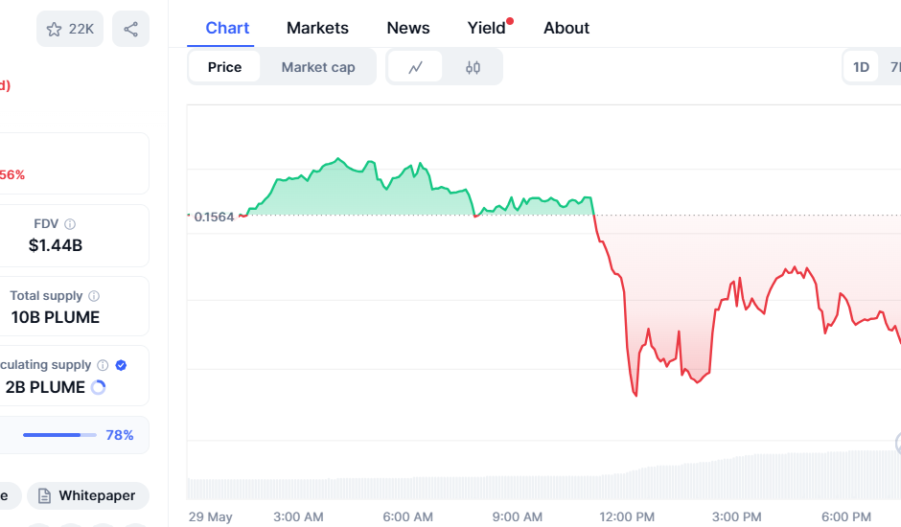Switch to the News tab
This screenshot has height=527, width=901.
click(x=408, y=28)
